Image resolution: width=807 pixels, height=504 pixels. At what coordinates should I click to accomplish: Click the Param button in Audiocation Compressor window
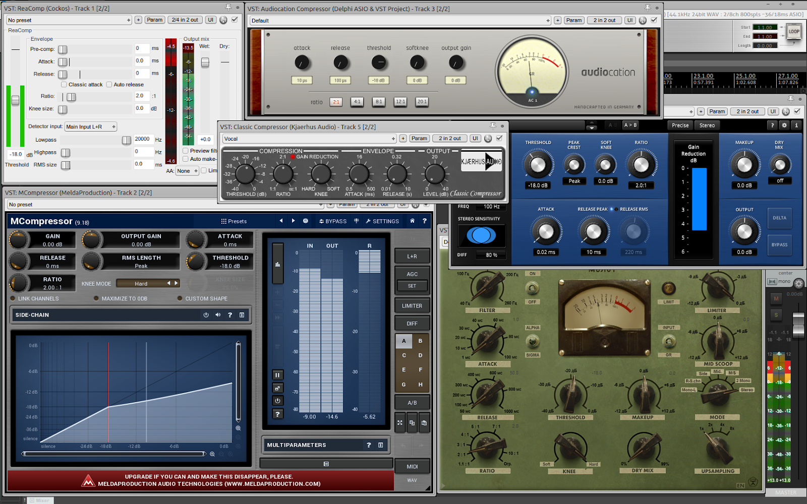574,20
